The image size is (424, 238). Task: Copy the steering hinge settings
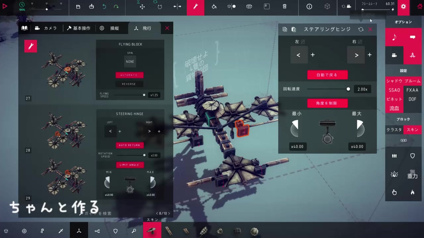(285, 29)
